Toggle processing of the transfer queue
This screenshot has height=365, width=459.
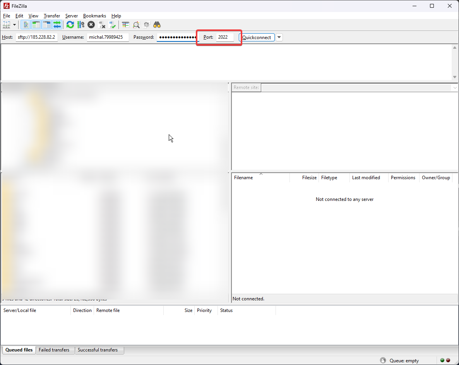(x=81, y=25)
